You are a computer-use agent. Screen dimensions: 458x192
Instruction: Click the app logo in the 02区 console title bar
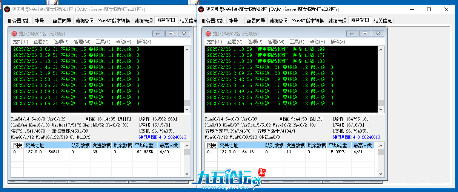[201, 9]
